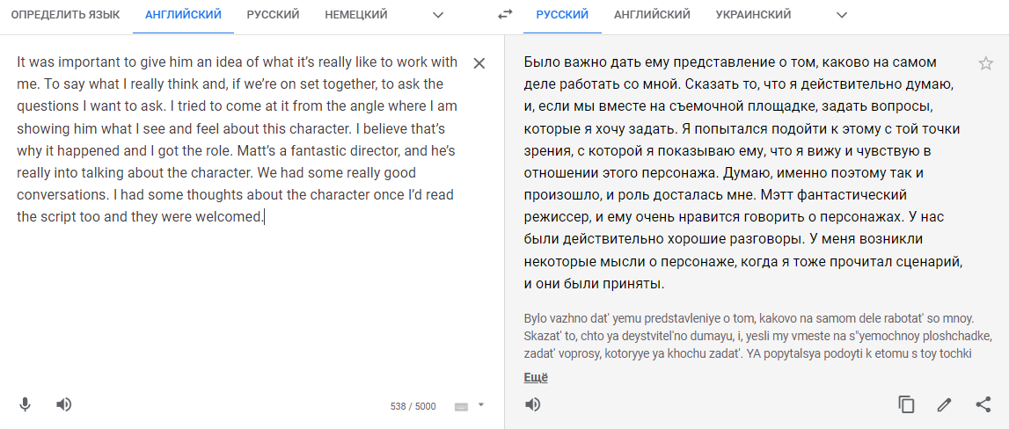
Task: Share the translation
Action: point(983,404)
